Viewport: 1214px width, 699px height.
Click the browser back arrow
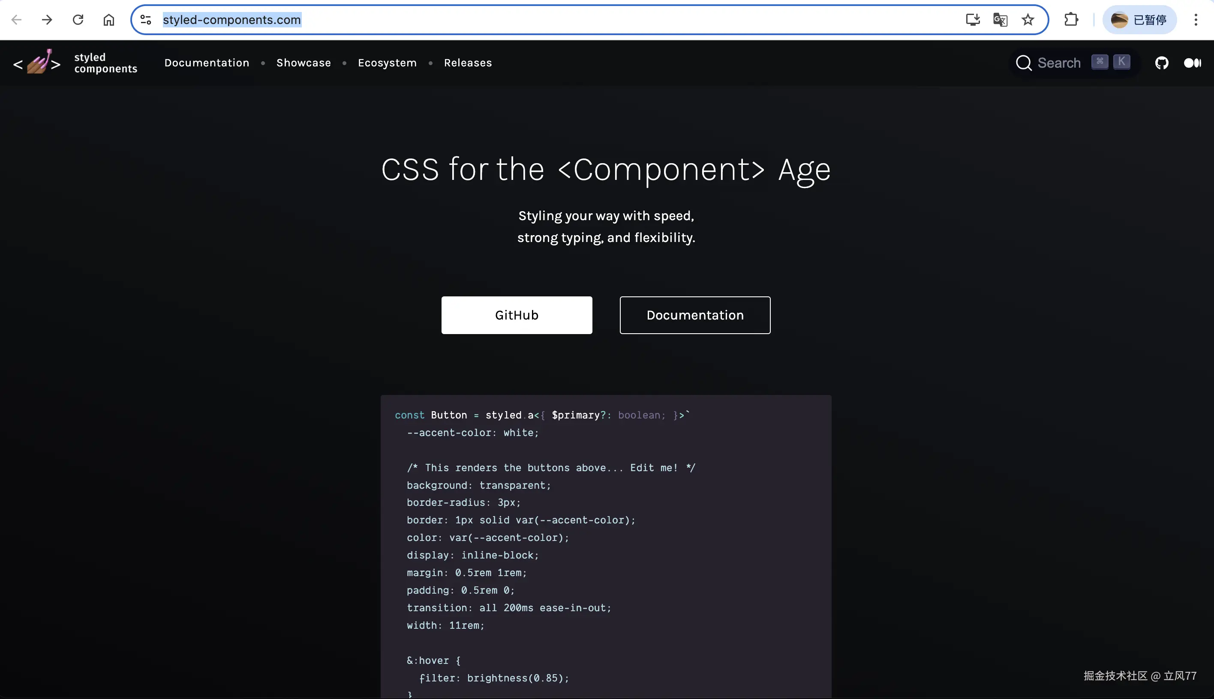pos(17,20)
